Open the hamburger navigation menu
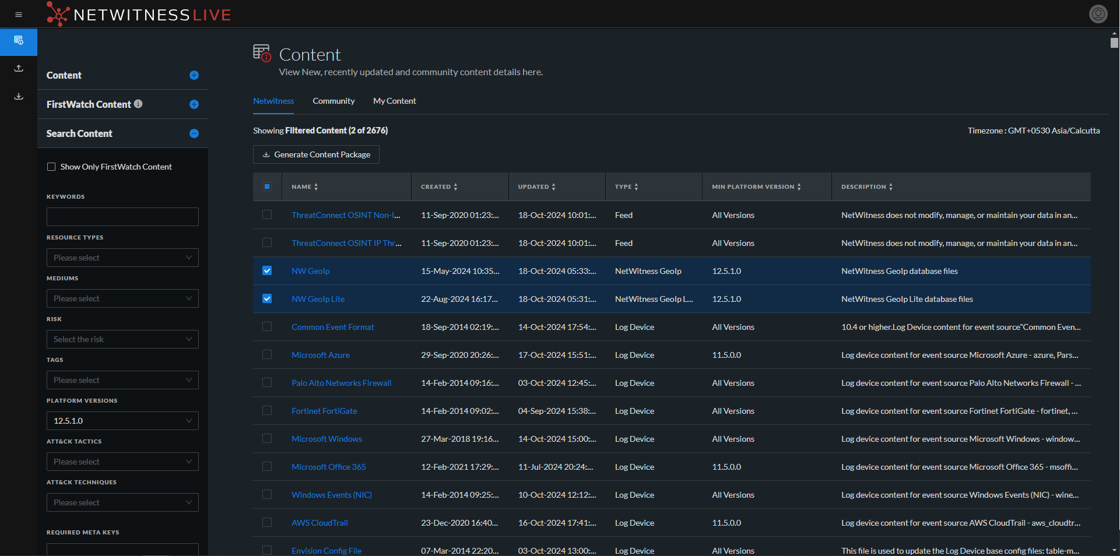Viewport: 1120px width, 556px height. pos(19,15)
